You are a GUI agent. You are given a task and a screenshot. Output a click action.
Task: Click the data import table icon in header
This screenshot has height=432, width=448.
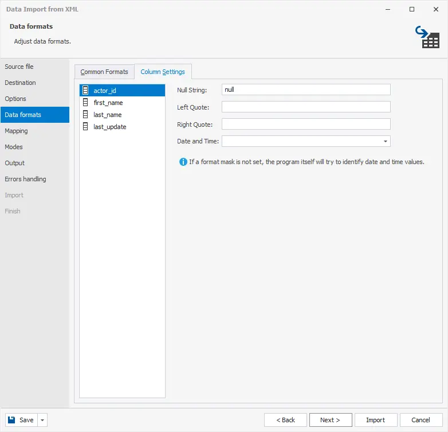427,37
